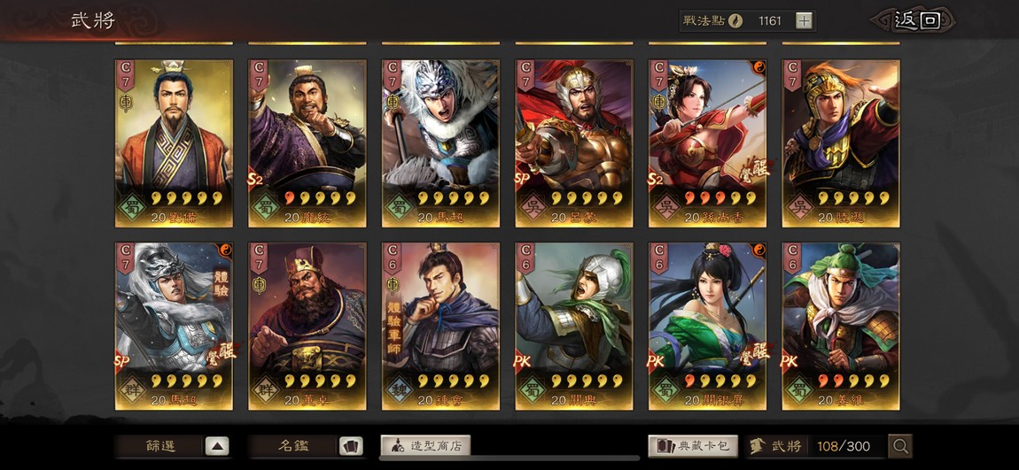
Task: Click the magnifier search icon beside 108/300
Action: pos(900,446)
